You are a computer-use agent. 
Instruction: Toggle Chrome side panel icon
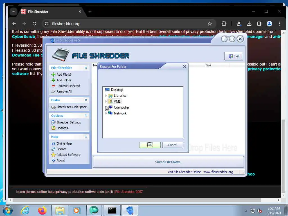pyautogui.click(x=259, y=24)
